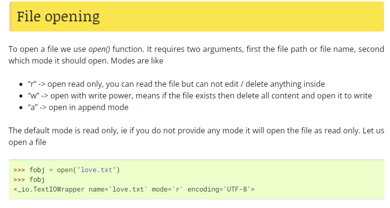Click the words "Modes are like"
The width and height of the screenshot is (390, 208).
tap(137, 61)
